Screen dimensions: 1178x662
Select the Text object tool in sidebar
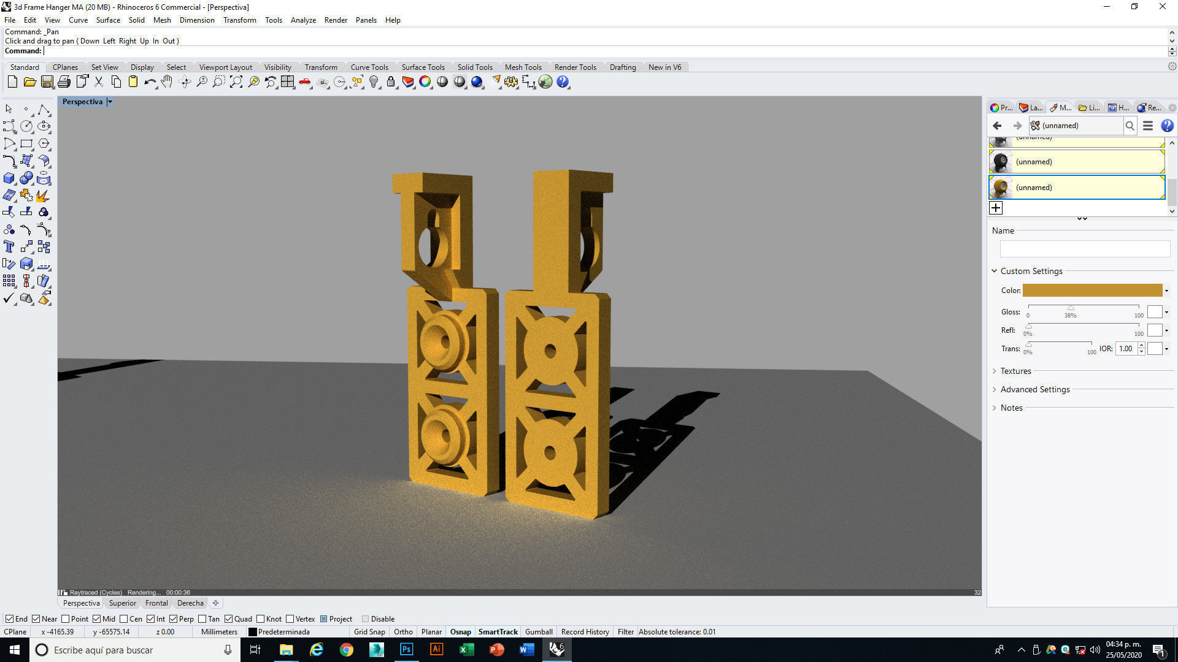(9, 246)
